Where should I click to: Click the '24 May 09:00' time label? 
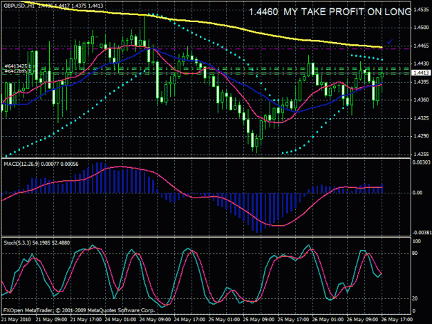(155, 320)
